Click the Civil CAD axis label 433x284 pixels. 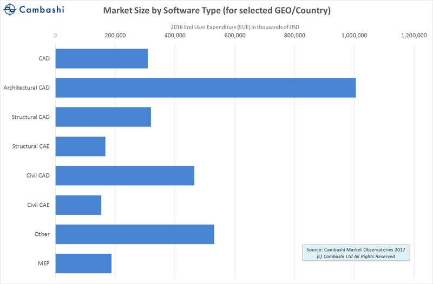[38, 175]
